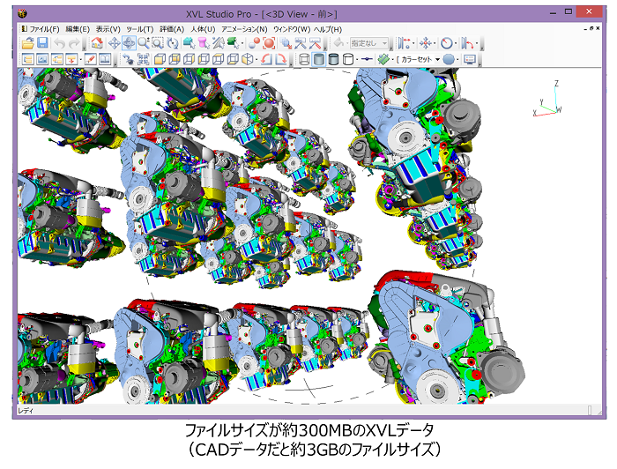
Task: Click the rotate-left view icon
Action: (265, 59)
